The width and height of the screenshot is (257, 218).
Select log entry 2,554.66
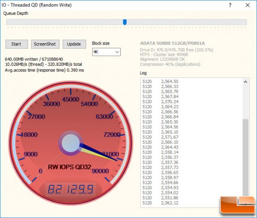click(x=160, y=183)
